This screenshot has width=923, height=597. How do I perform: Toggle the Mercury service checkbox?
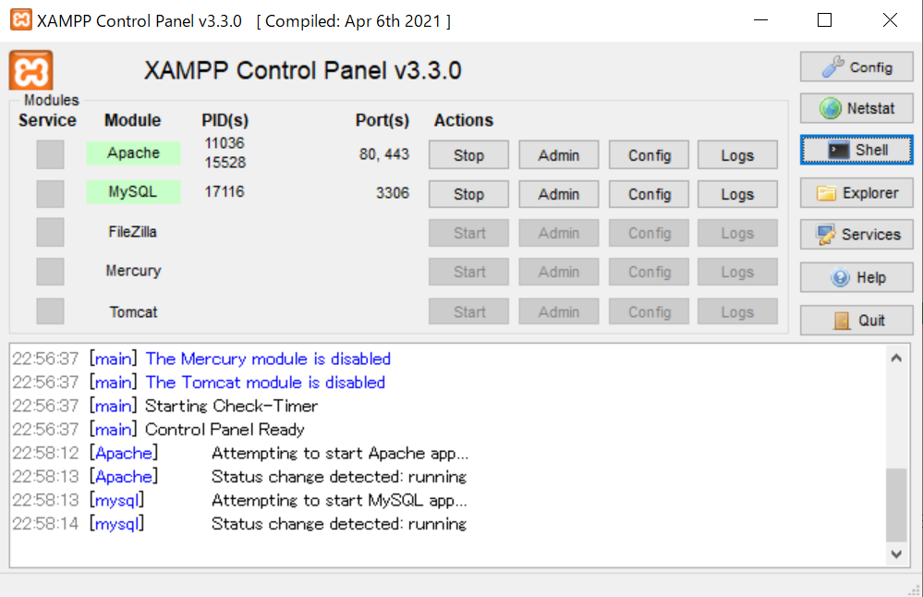pos(50,272)
